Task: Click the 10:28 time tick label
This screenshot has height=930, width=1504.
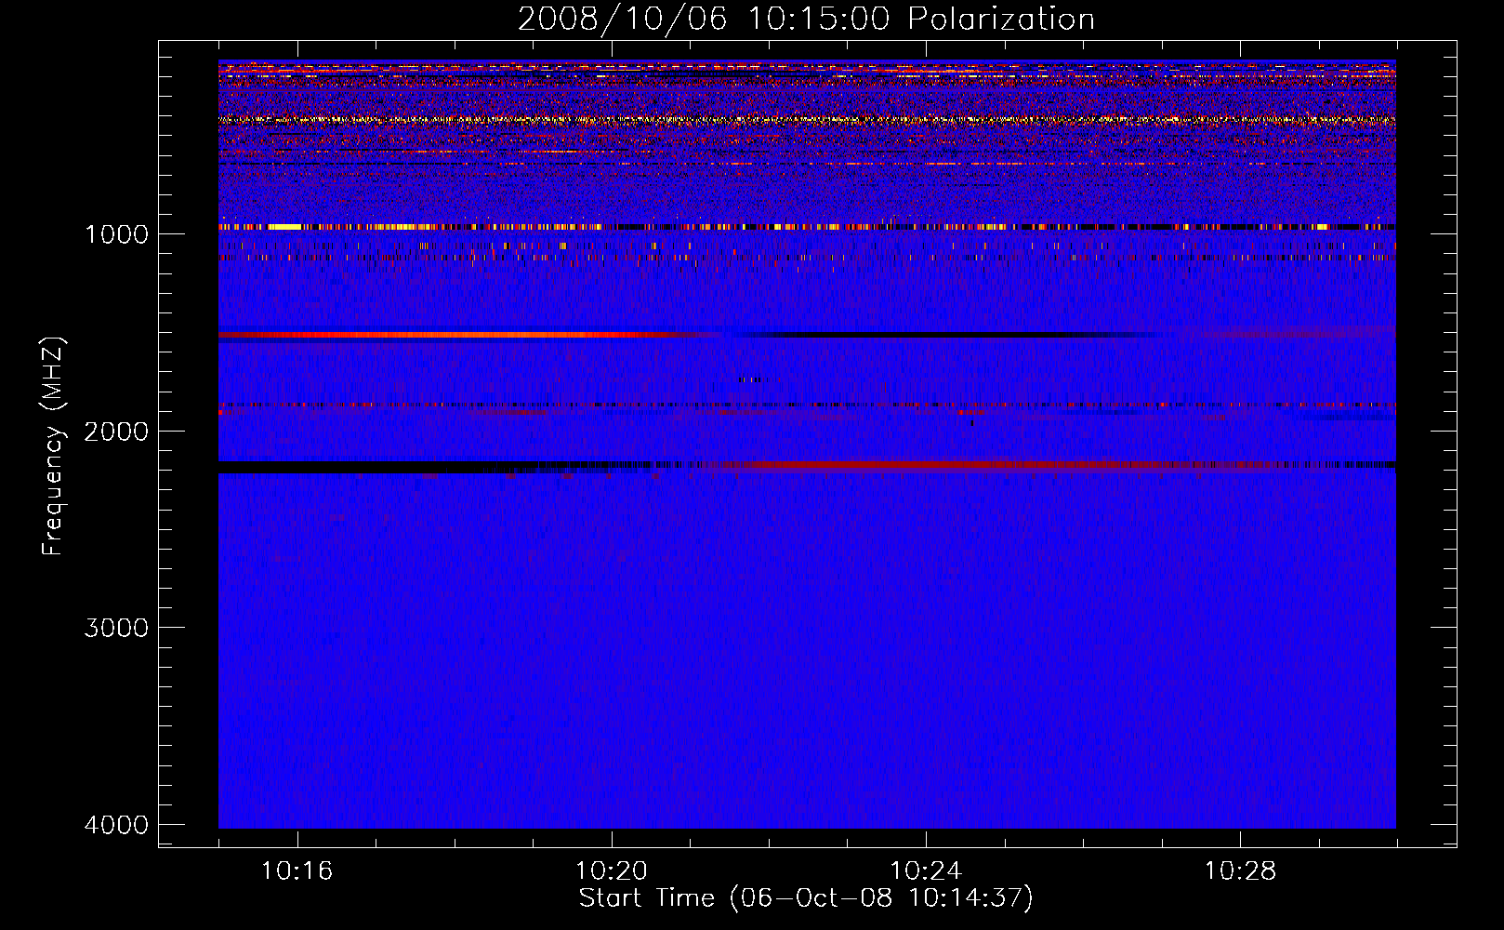Action: (1240, 871)
